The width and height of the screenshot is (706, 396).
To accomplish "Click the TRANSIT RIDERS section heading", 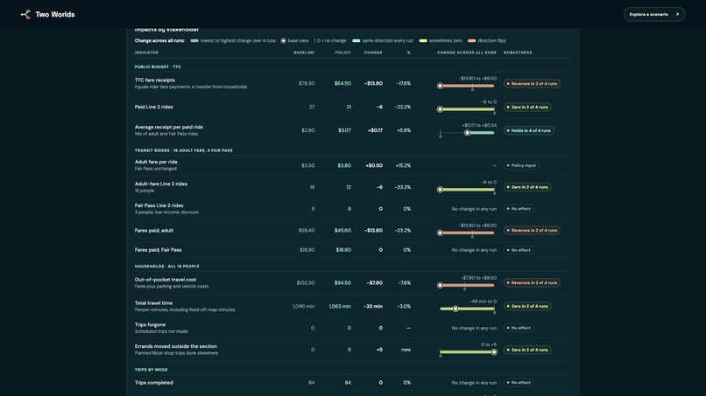I will (184, 150).
